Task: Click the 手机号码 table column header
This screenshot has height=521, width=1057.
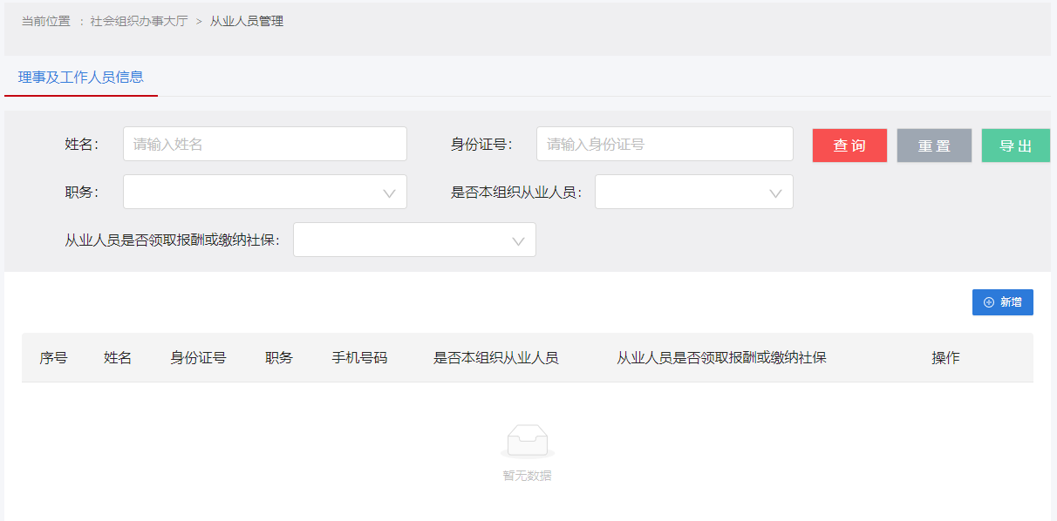Action: pos(359,358)
